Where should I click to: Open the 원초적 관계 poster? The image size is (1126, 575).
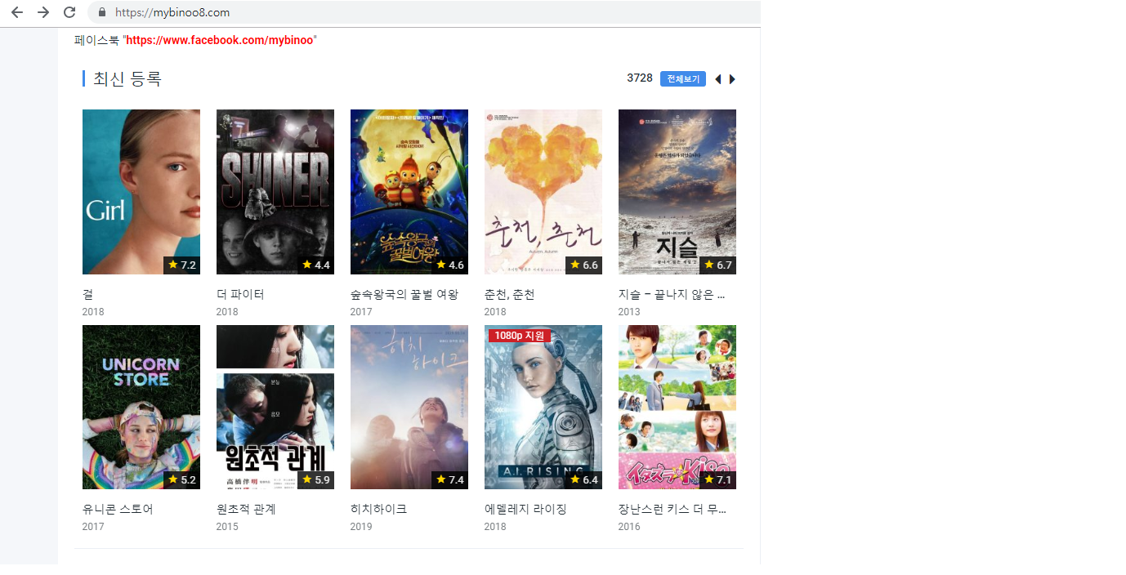pyautogui.click(x=275, y=407)
